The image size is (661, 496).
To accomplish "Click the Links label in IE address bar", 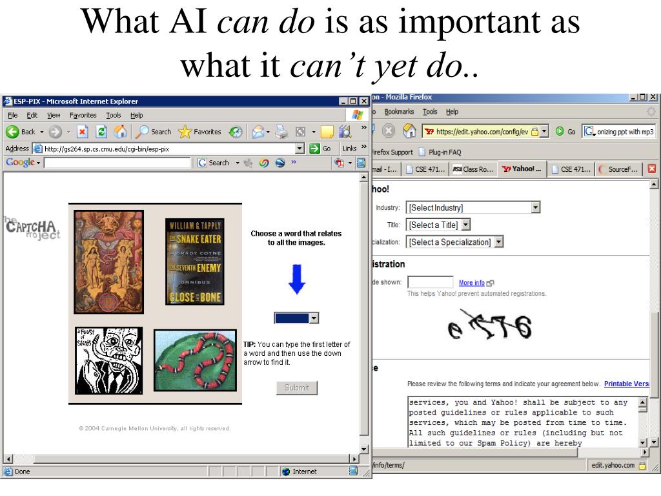I will (x=349, y=149).
